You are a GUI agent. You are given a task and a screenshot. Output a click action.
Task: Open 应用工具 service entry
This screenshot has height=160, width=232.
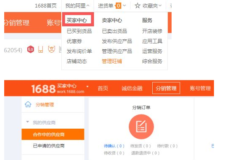(152, 41)
